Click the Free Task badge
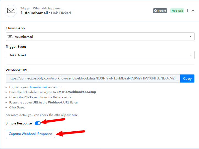This screenshot has height=149, width=199. [x=177, y=11]
